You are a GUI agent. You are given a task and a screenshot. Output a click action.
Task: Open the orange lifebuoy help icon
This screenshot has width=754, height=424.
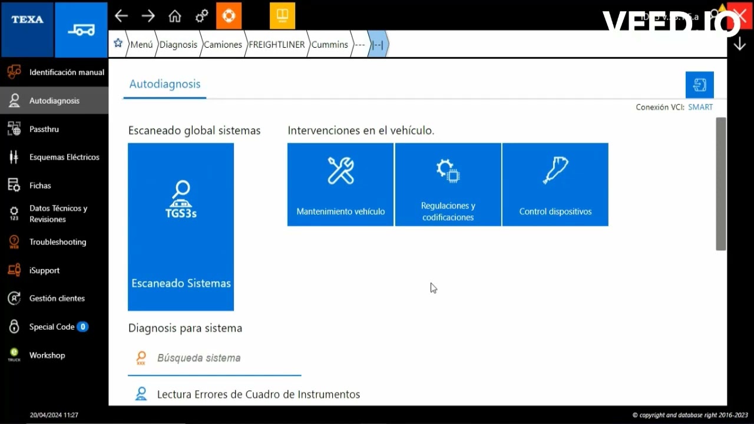(229, 15)
